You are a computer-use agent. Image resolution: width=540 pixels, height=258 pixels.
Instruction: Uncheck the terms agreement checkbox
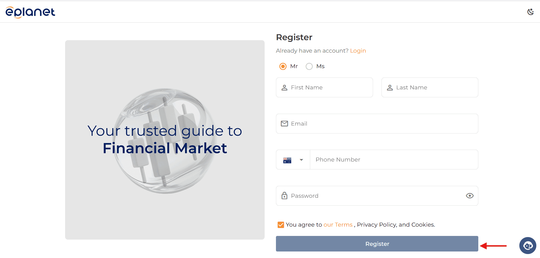coord(280,225)
